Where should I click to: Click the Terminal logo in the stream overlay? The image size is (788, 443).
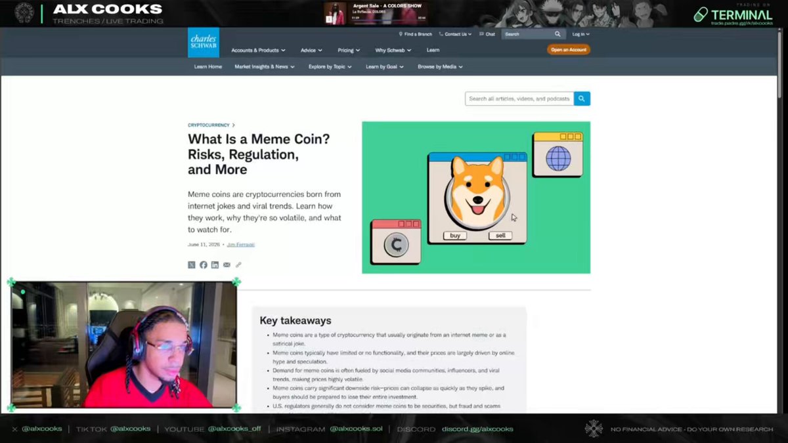[x=733, y=14]
